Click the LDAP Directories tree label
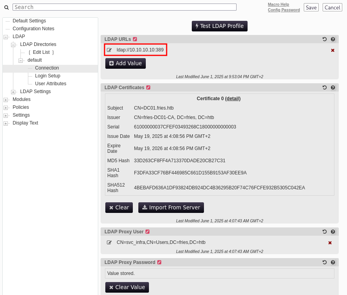The image size is (347, 295). [x=38, y=44]
